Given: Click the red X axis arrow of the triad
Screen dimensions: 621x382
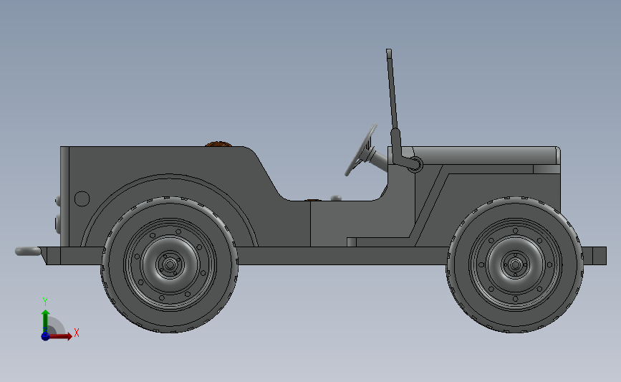Looking at the screenshot, I should point(62,336).
